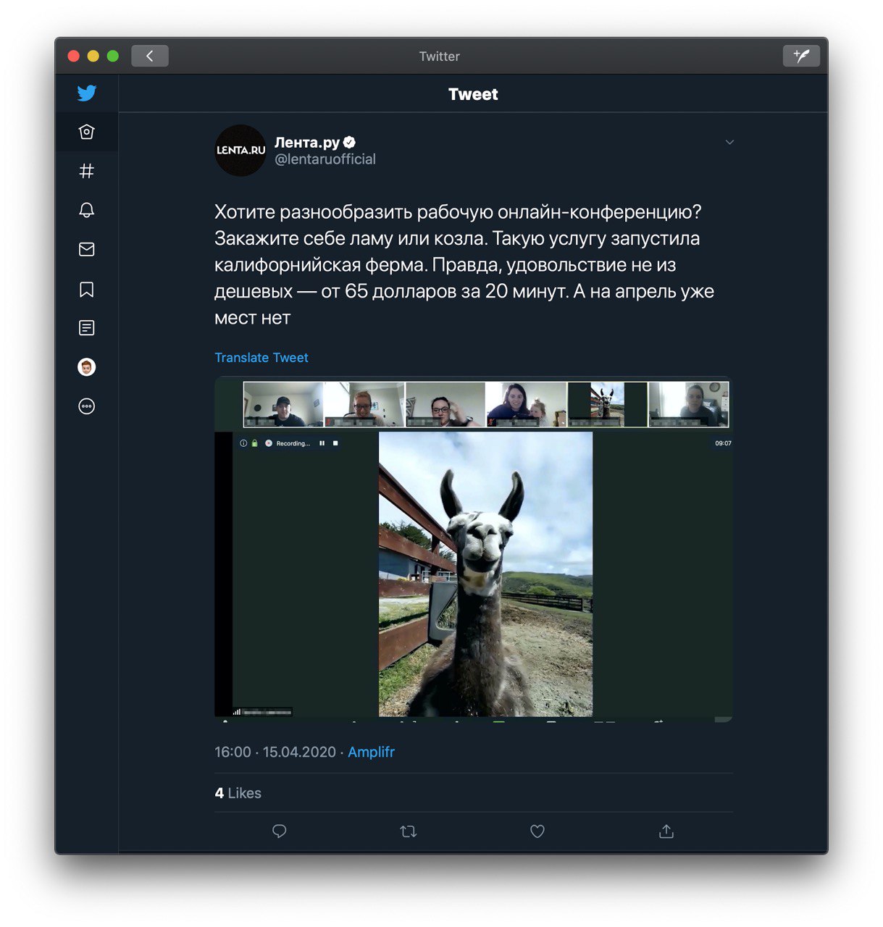This screenshot has height=927, width=883.
Task: Open Notifications via the bell icon
Action: 87,210
